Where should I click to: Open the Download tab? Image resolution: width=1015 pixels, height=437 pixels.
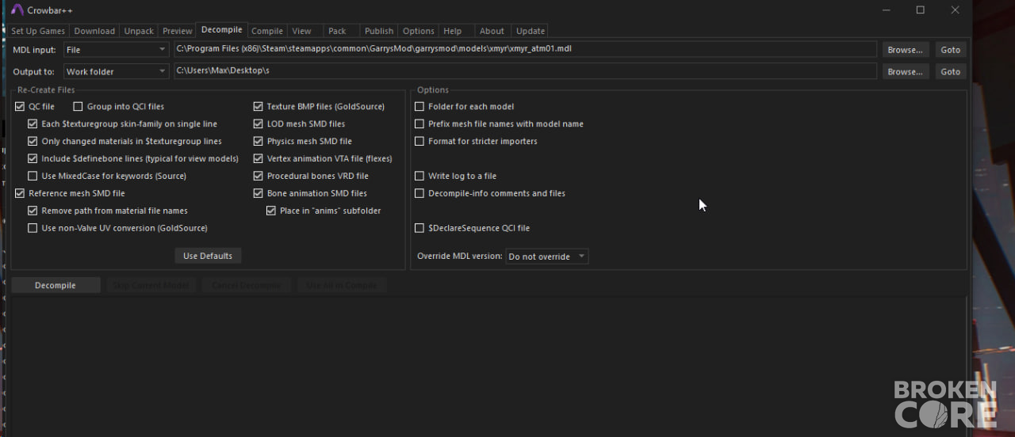pyautogui.click(x=94, y=31)
